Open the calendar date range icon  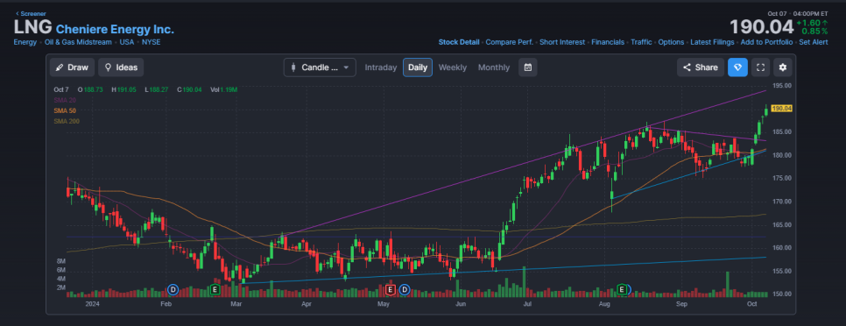point(528,67)
